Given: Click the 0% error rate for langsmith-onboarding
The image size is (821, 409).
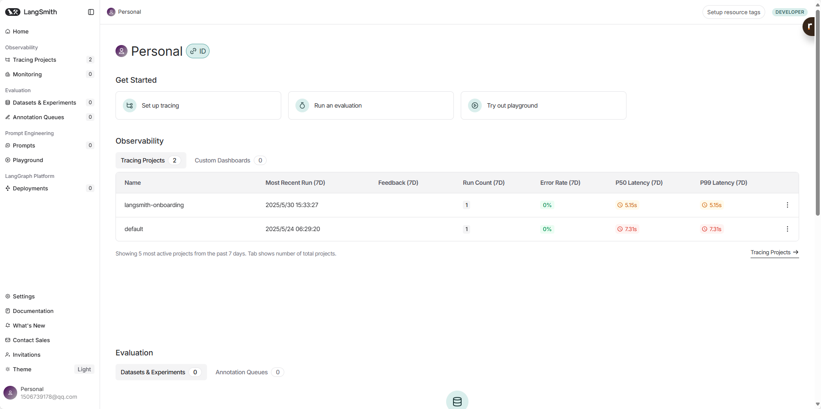Looking at the screenshot, I should pyautogui.click(x=547, y=205).
